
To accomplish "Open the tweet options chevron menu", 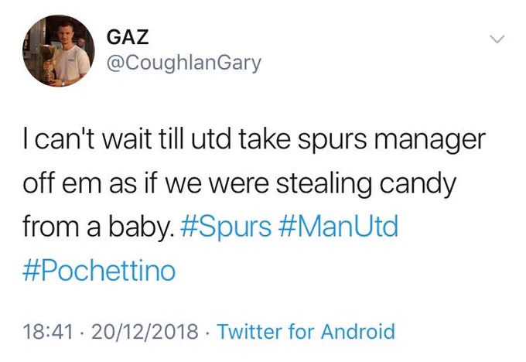I will coord(497,39).
